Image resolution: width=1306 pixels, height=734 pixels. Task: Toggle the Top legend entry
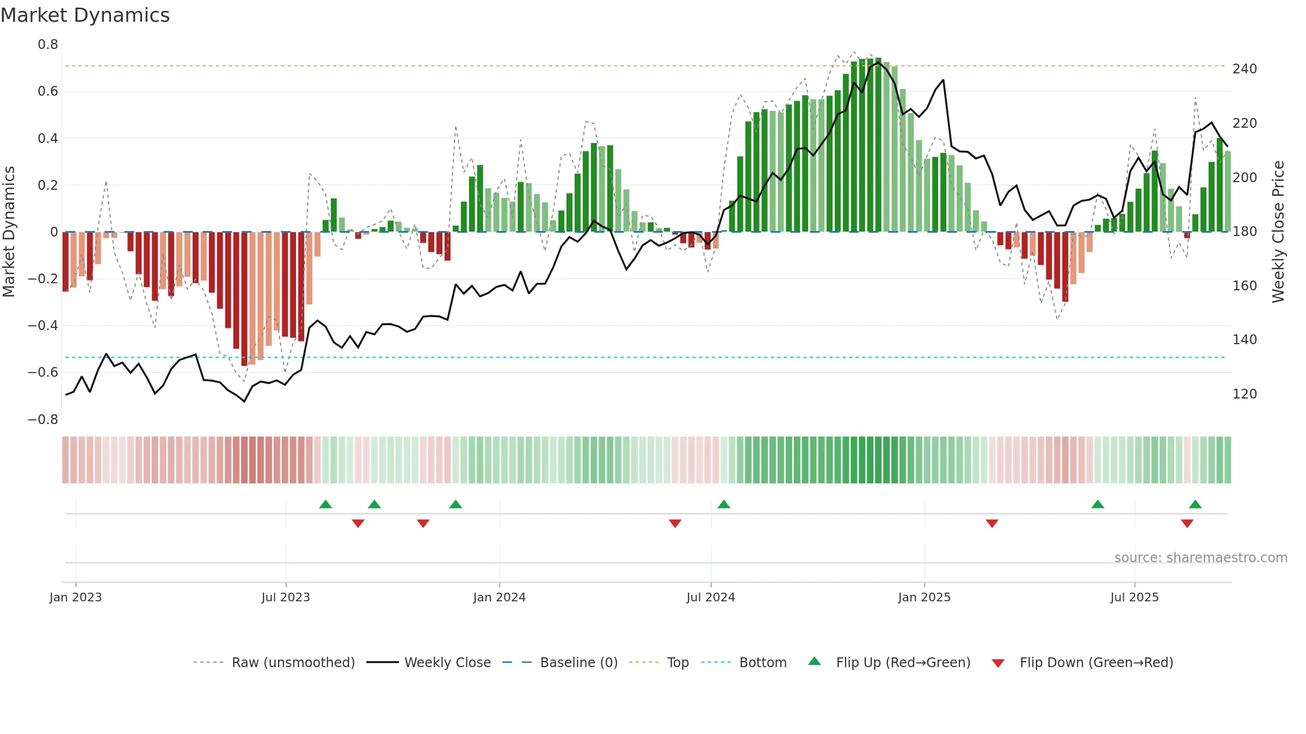[678, 662]
